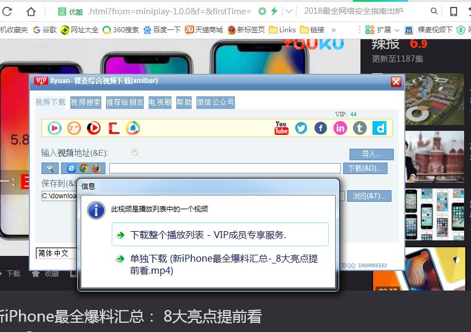Focus the browser search box with 2018最全网络安全指南出炉
Viewport: 471px width, 332px height.
click(x=354, y=11)
